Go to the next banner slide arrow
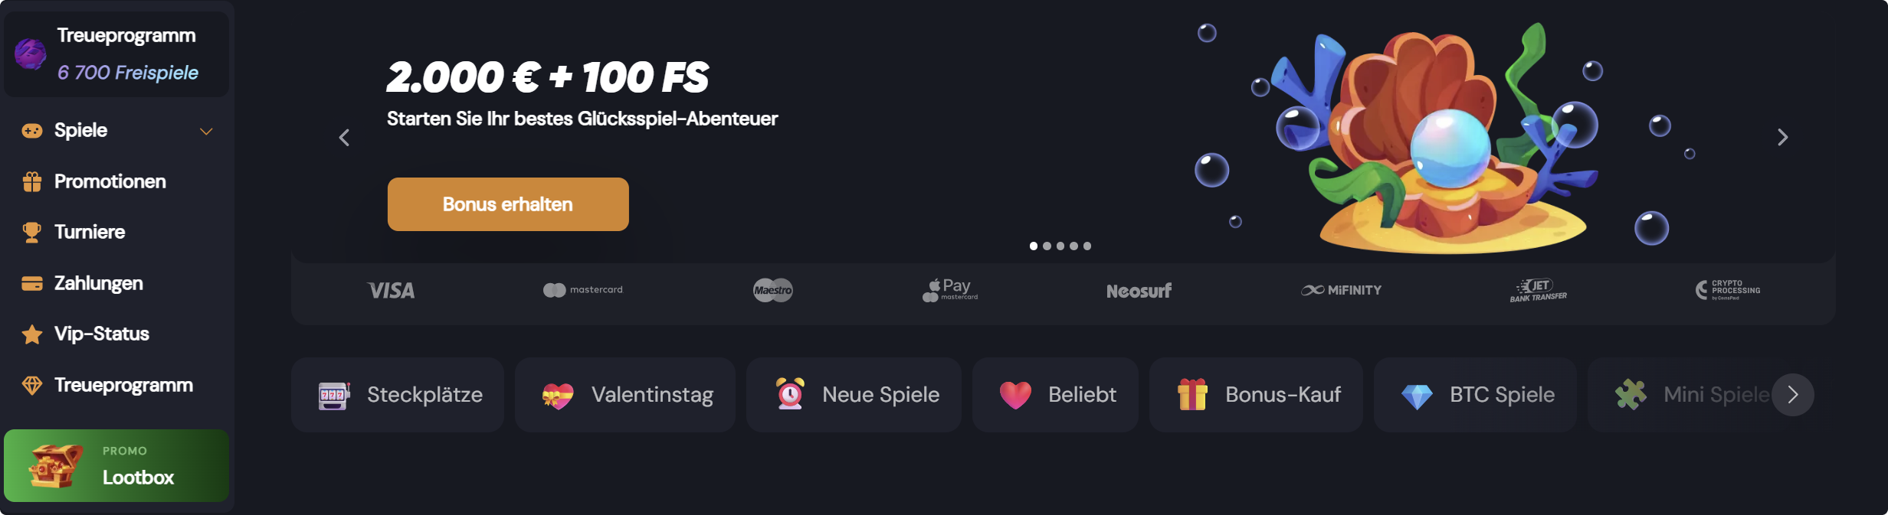 (x=1783, y=137)
